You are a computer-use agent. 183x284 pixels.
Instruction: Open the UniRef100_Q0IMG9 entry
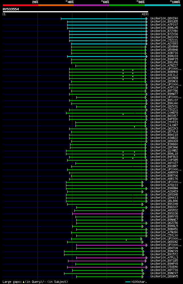coord(164,78)
